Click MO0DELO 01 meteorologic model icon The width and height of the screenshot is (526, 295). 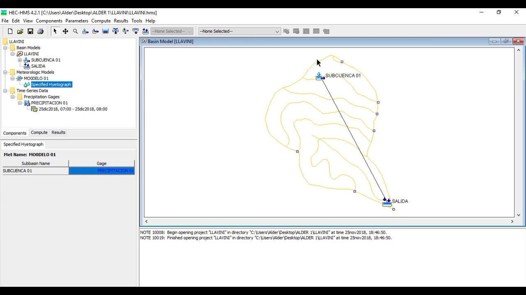pyautogui.click(x=19, y=78)
